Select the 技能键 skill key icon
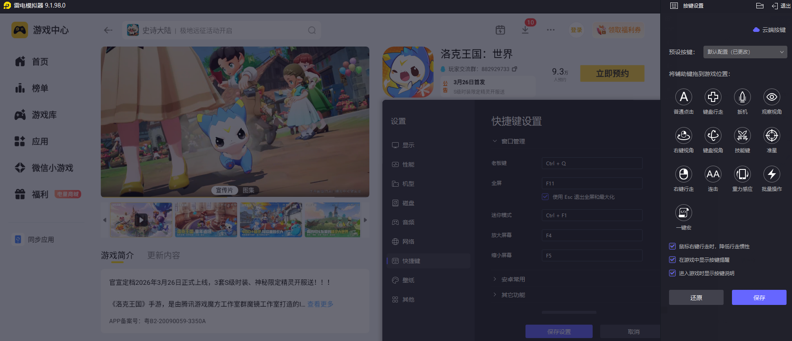Image resolution: width=792 pixels, height=341 pixels. tap(742, 135)
